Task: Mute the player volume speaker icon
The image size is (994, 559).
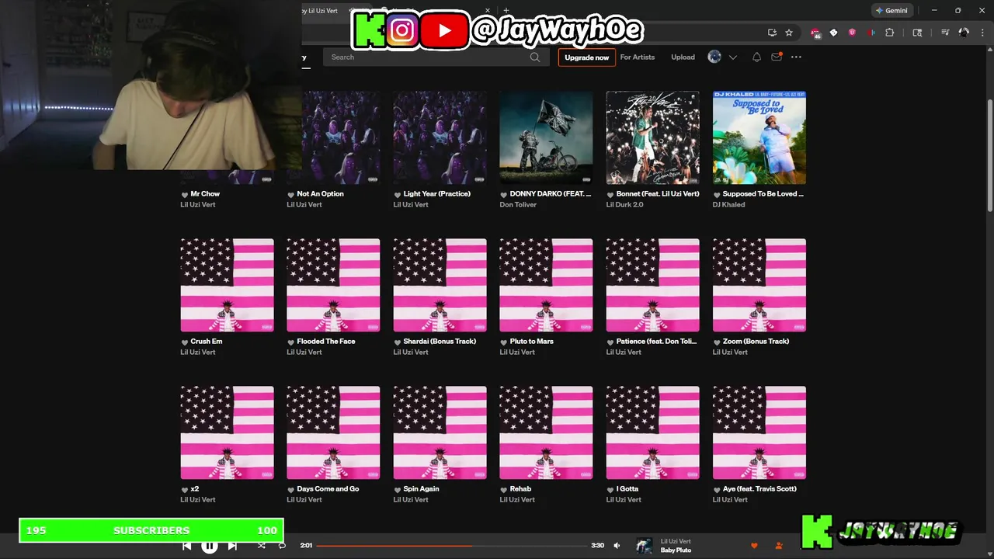Action: pyautogui.click(x=617, y=546)
